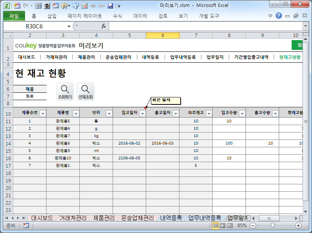Click the align center objects toolbar icon
Image resolution: width=312 pixels, height=233 pixels.
coord(93,6)
